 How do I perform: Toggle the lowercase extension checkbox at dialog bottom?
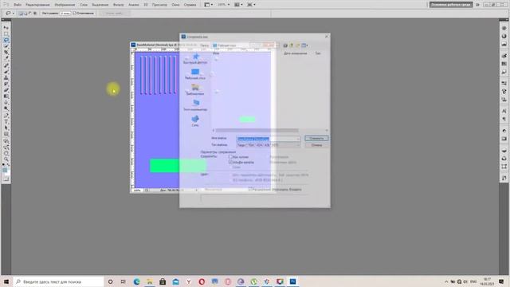click(250, 189)
